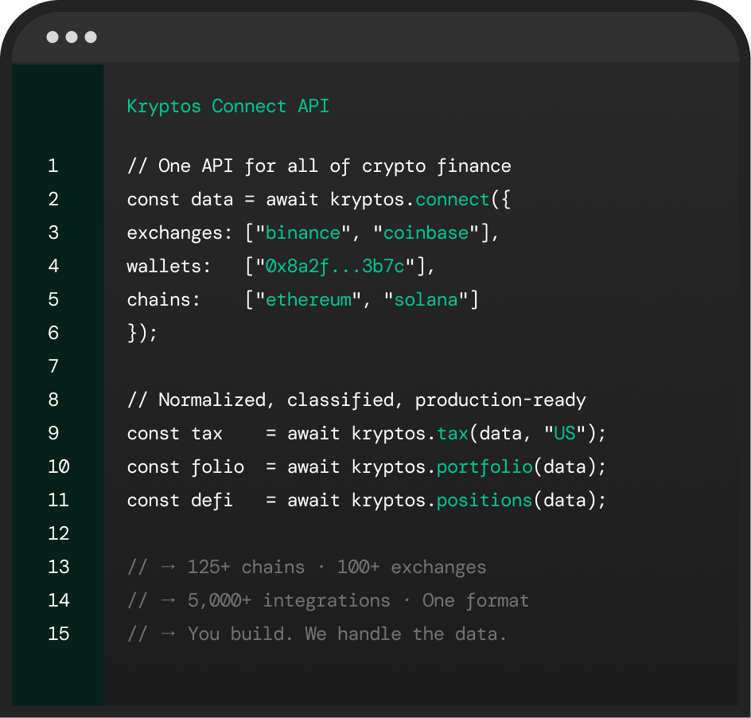751x718 pixels.
Task: Click the 'exchanges:' key
Action: tap(180, 233)
